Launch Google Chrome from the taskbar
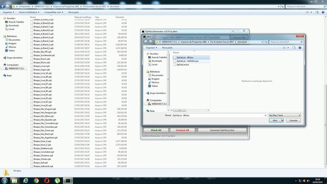 [36, 180]
